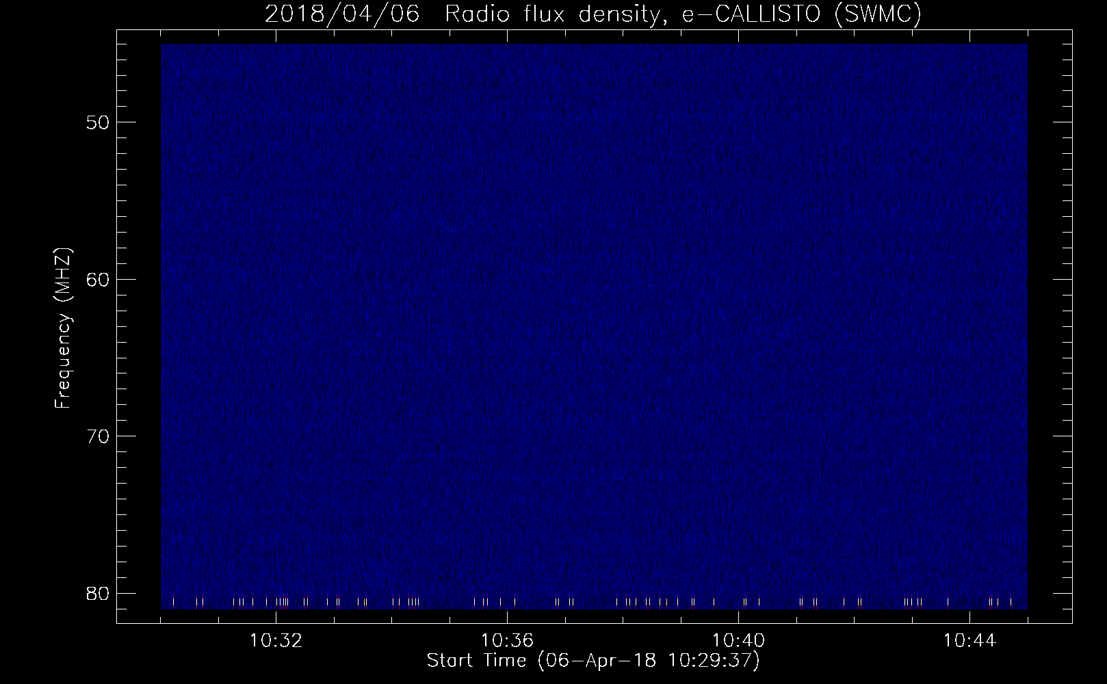Image resolution: width=1107 pixels, height=684 pixels.
Task: Click inside the blue spectrogram plot area
Action: [x=594, y=326]
